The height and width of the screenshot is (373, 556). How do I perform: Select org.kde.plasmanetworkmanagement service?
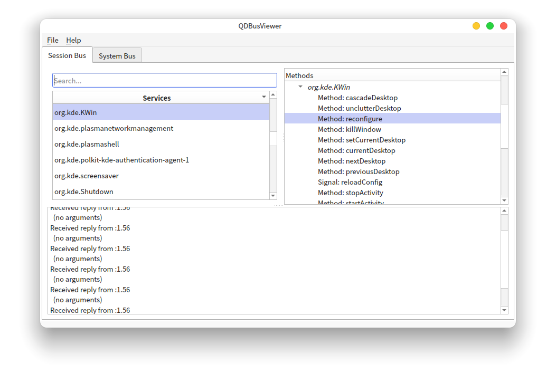click(x=161, y=128)
